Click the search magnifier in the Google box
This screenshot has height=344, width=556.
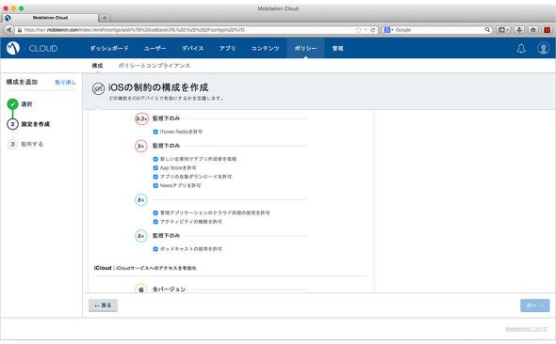(487, 30)
